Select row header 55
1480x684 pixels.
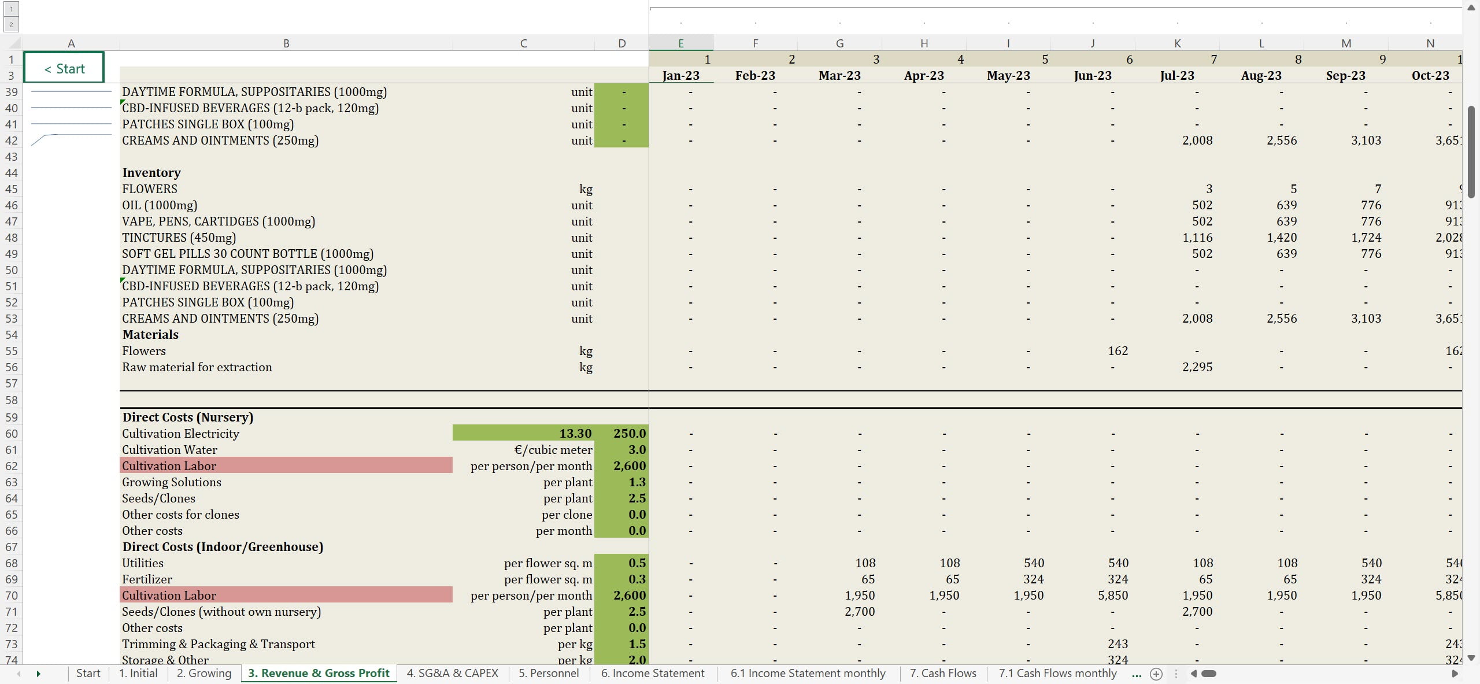[x=11, y=351]
